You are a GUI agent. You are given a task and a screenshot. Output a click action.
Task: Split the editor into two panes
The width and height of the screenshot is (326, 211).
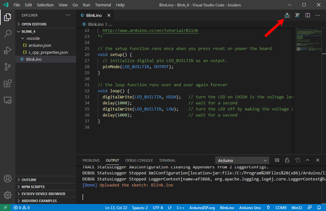coord(307,15)
